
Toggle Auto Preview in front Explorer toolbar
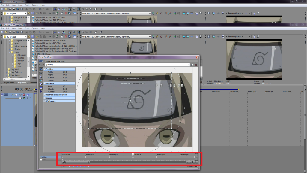pos(57,37)
